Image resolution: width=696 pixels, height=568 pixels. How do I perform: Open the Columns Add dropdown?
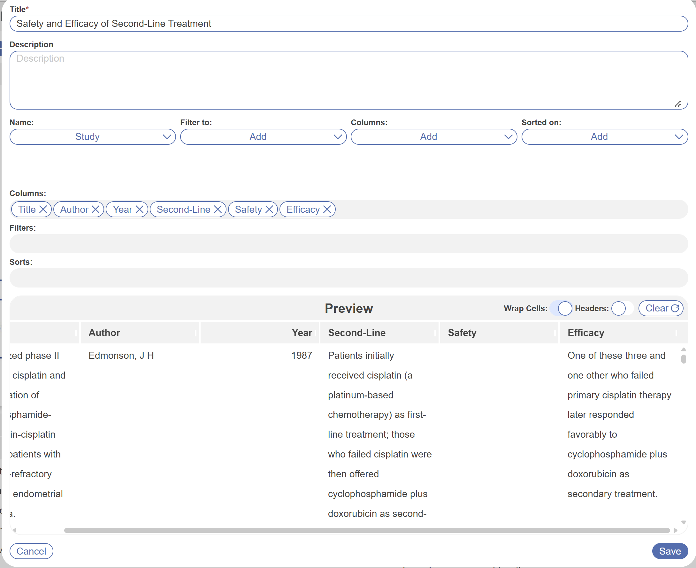click(x=434, y=137)
